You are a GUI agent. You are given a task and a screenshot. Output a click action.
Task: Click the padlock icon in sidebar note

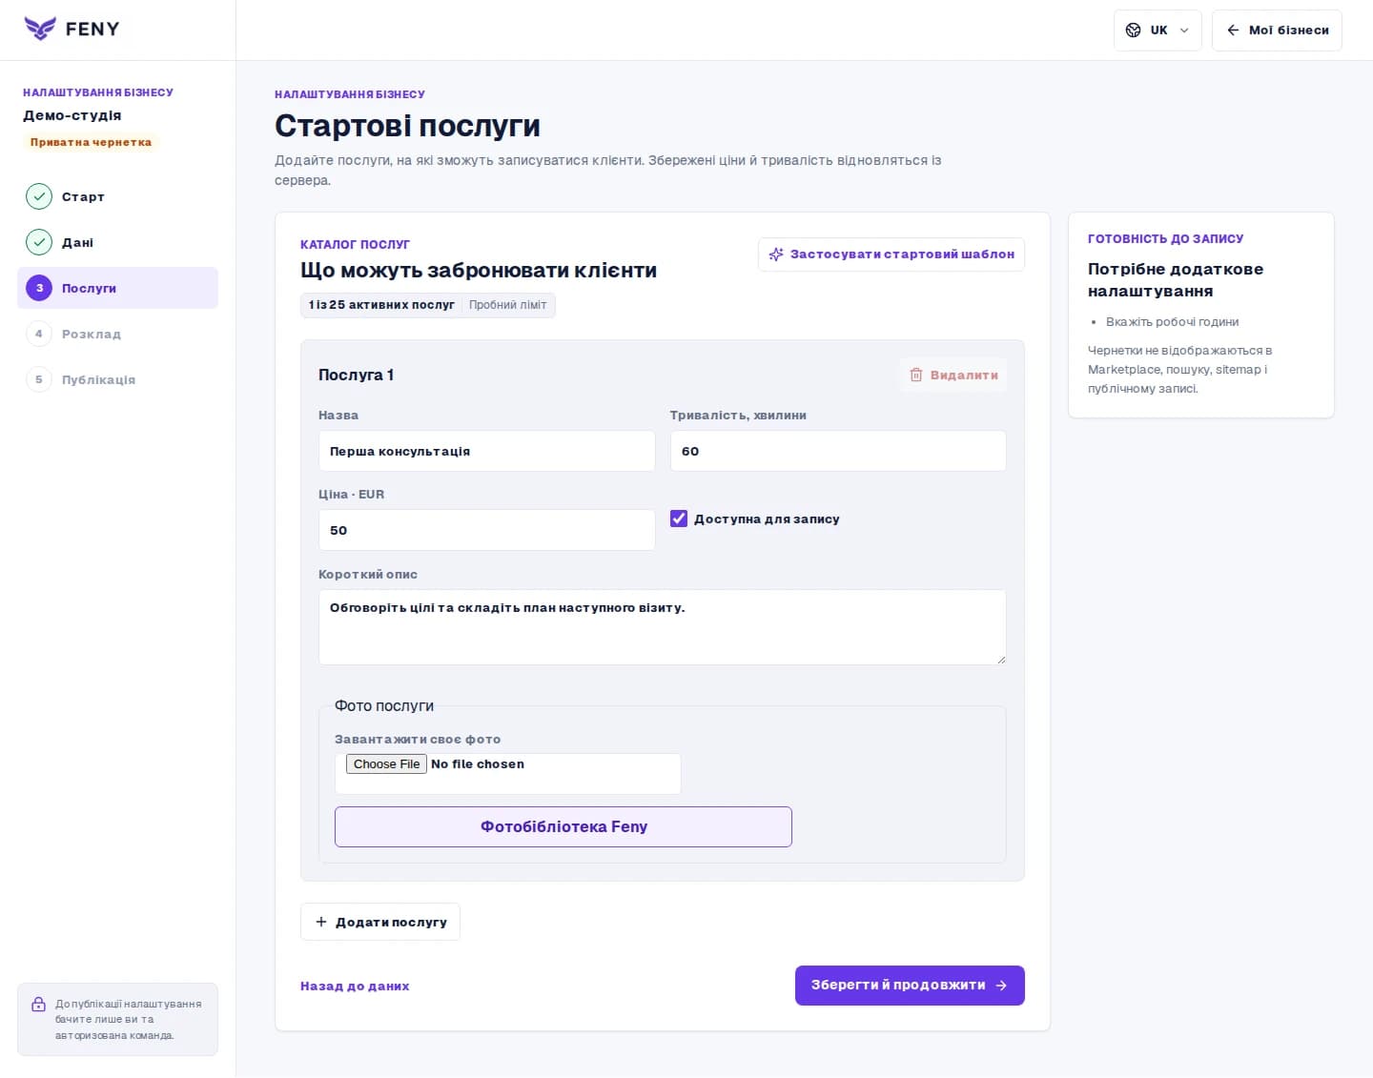point(38,1005)
